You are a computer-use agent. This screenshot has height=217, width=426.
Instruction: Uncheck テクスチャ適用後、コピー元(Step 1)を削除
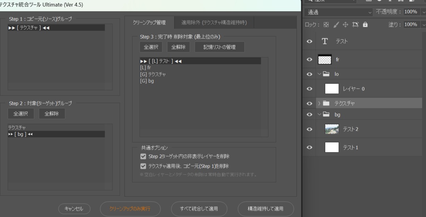click(x=143, y=166)
